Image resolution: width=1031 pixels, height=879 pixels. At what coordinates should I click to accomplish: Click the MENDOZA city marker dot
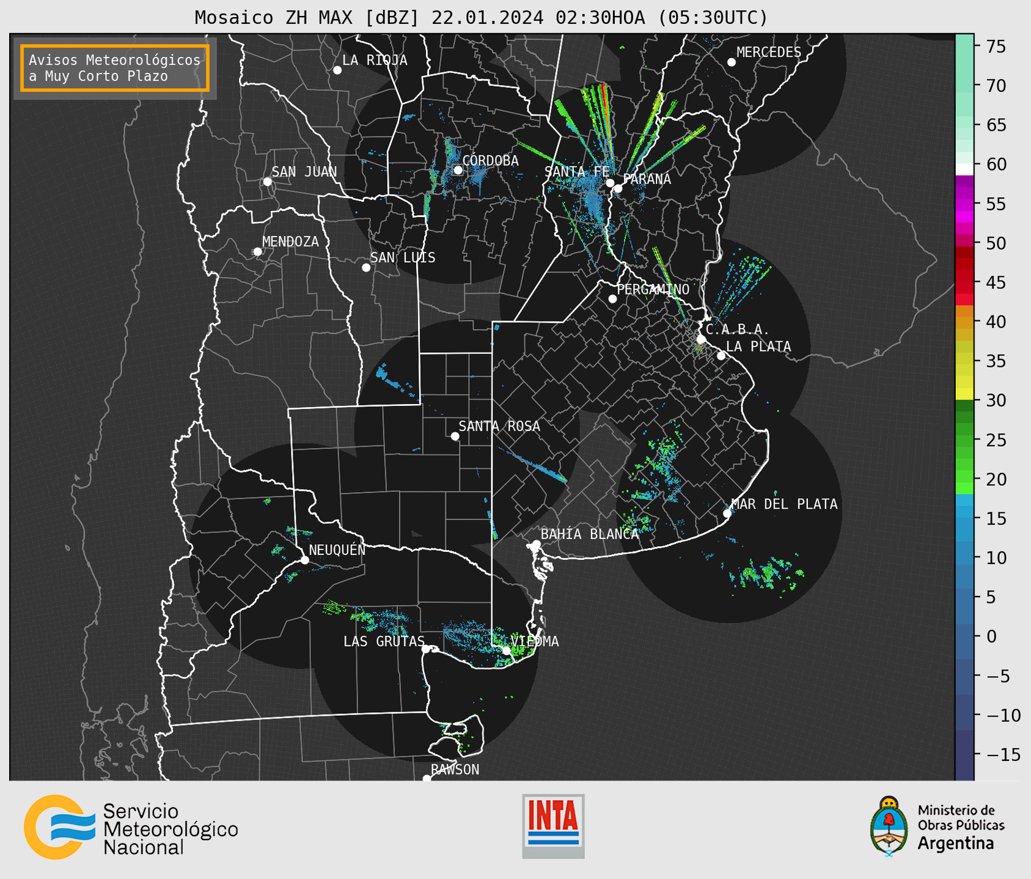coord(257,252)
